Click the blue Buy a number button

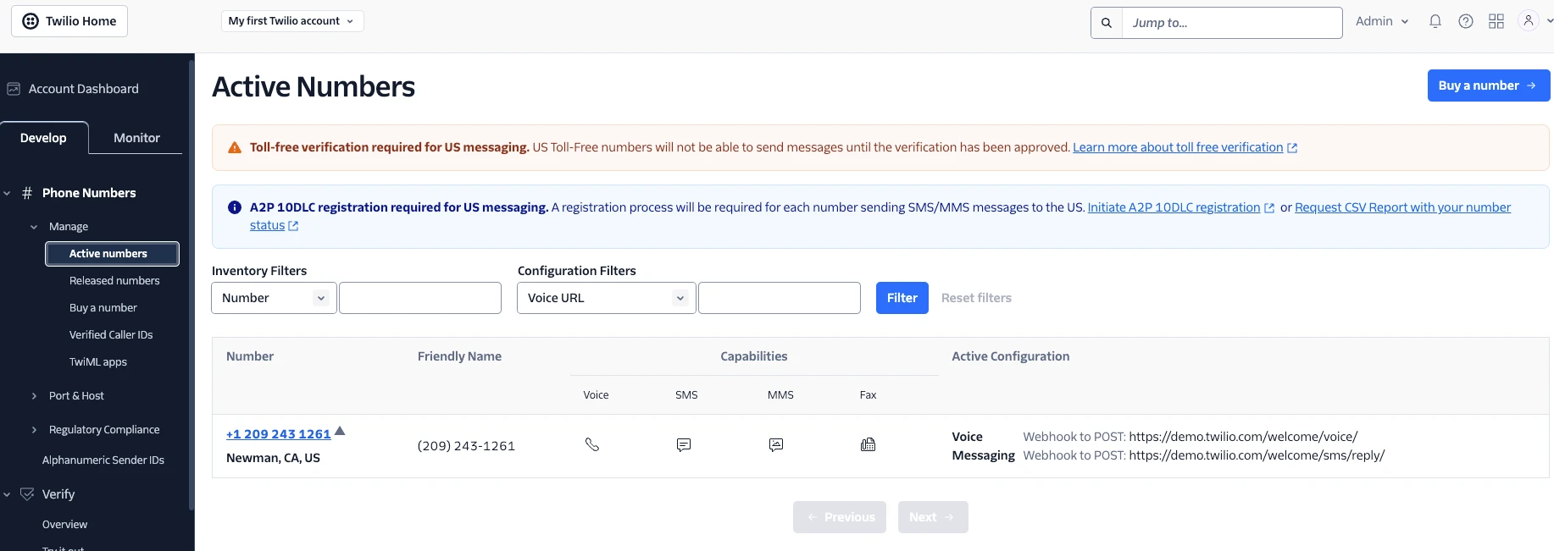pos(1489,85)
